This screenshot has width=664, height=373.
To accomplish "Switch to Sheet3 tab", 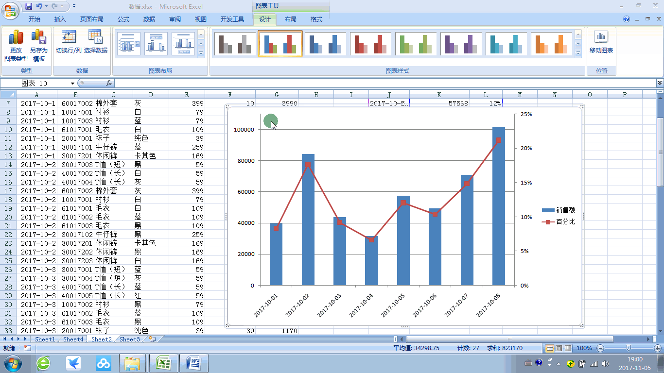I will click(x=129, y=339).
